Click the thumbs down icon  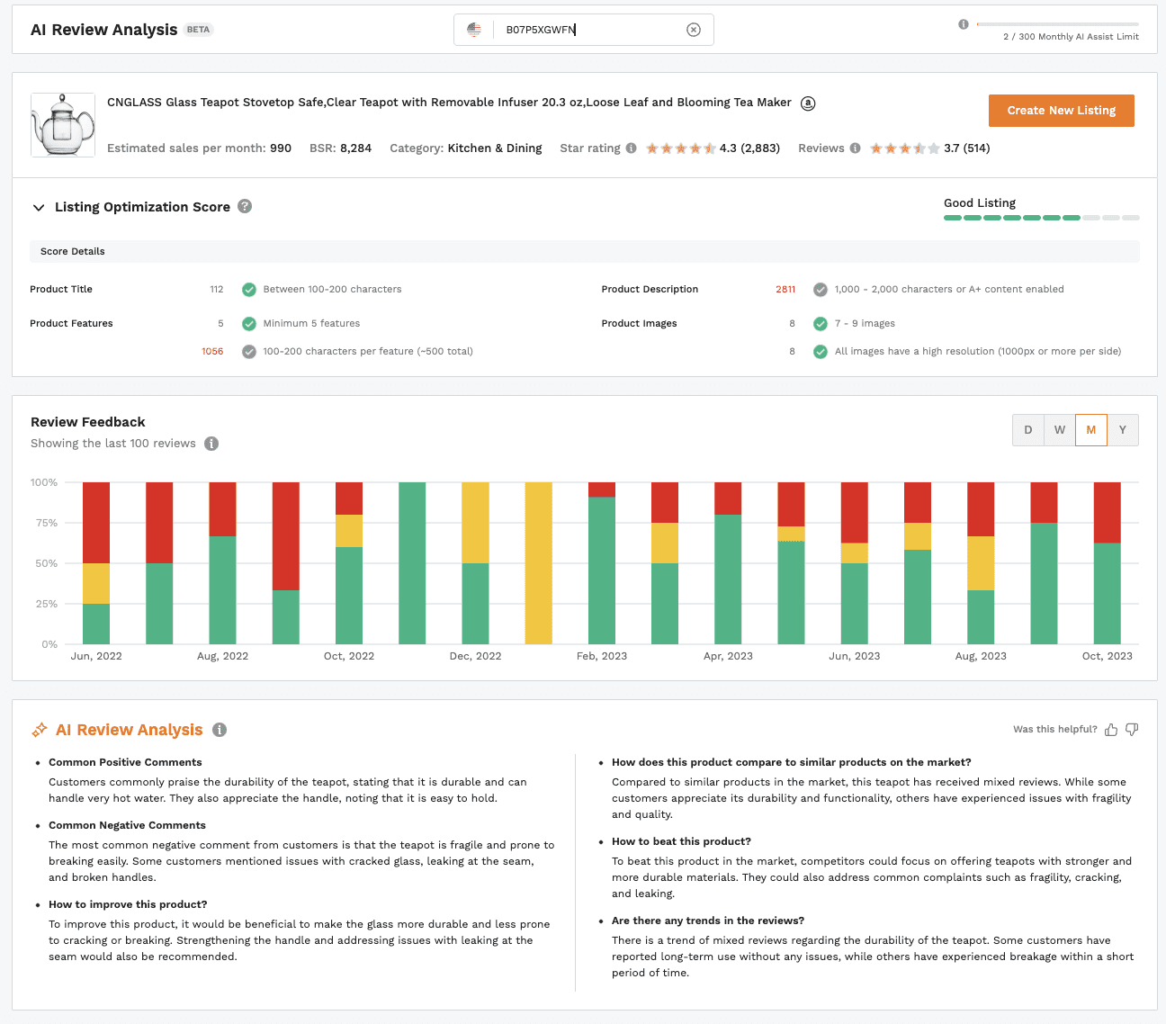tap(1132, 730)
